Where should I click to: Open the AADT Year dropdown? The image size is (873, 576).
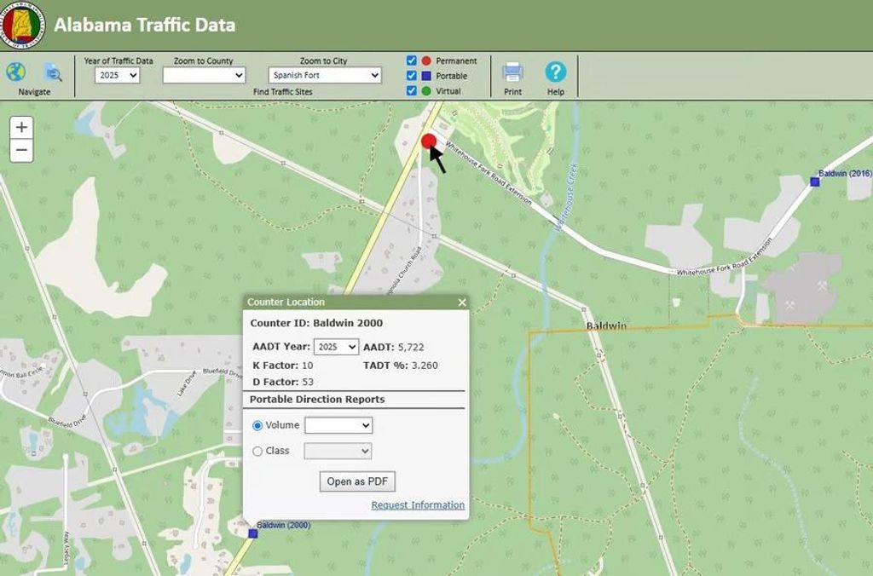pyautogui.click(x=336, y=347)
